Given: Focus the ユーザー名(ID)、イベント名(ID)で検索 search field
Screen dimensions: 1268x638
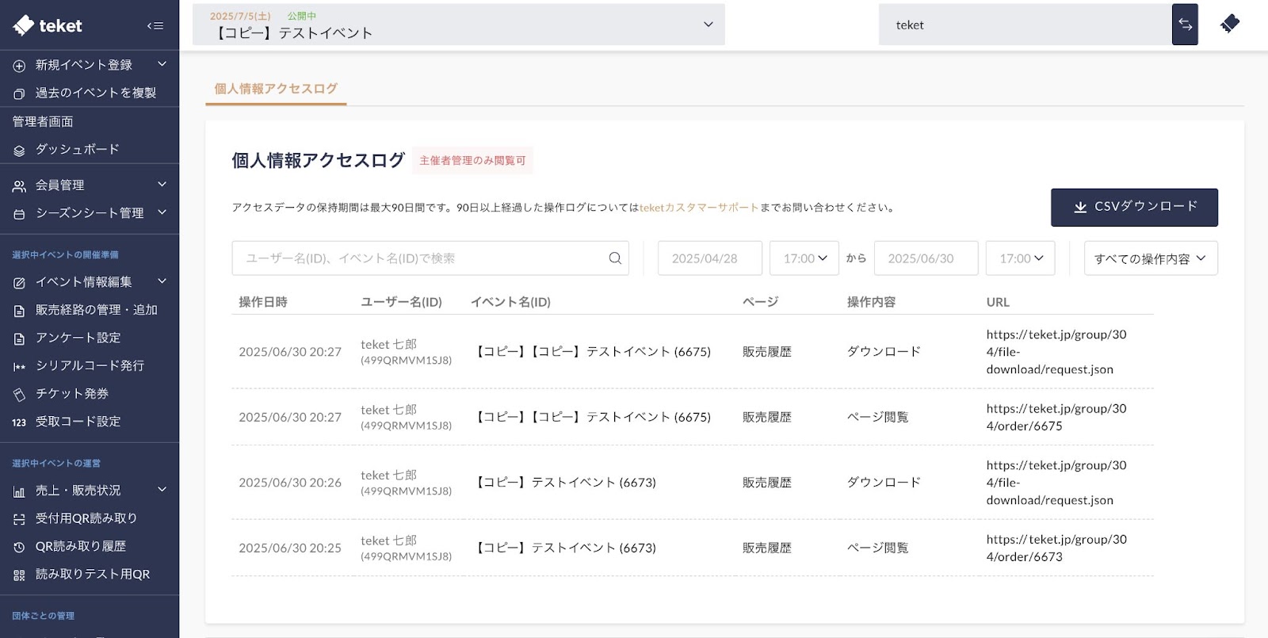Looking at the screenshot, I should tap(430, 258).
